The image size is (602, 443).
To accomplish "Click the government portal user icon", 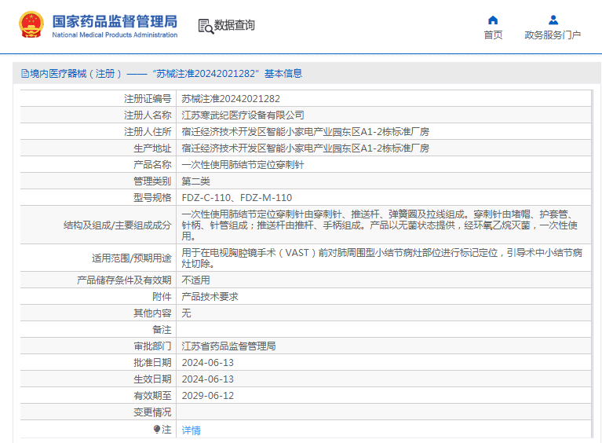I will (x=553, y=20).
